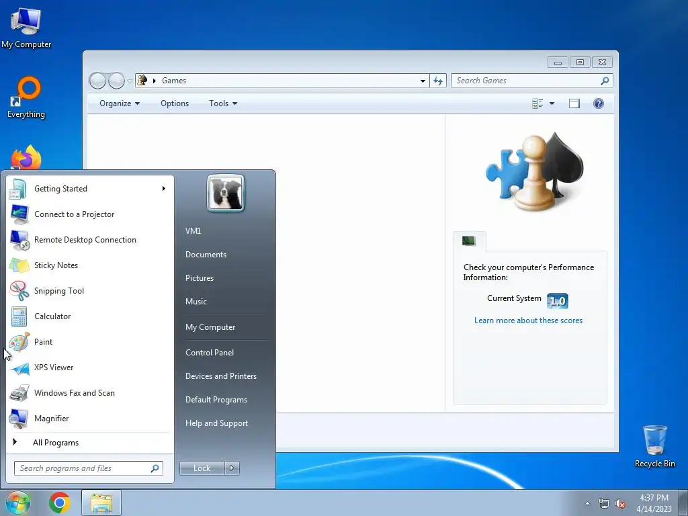Open the Snipping Tool
This screenshot has width=688, height=516.
pos(90,290)
